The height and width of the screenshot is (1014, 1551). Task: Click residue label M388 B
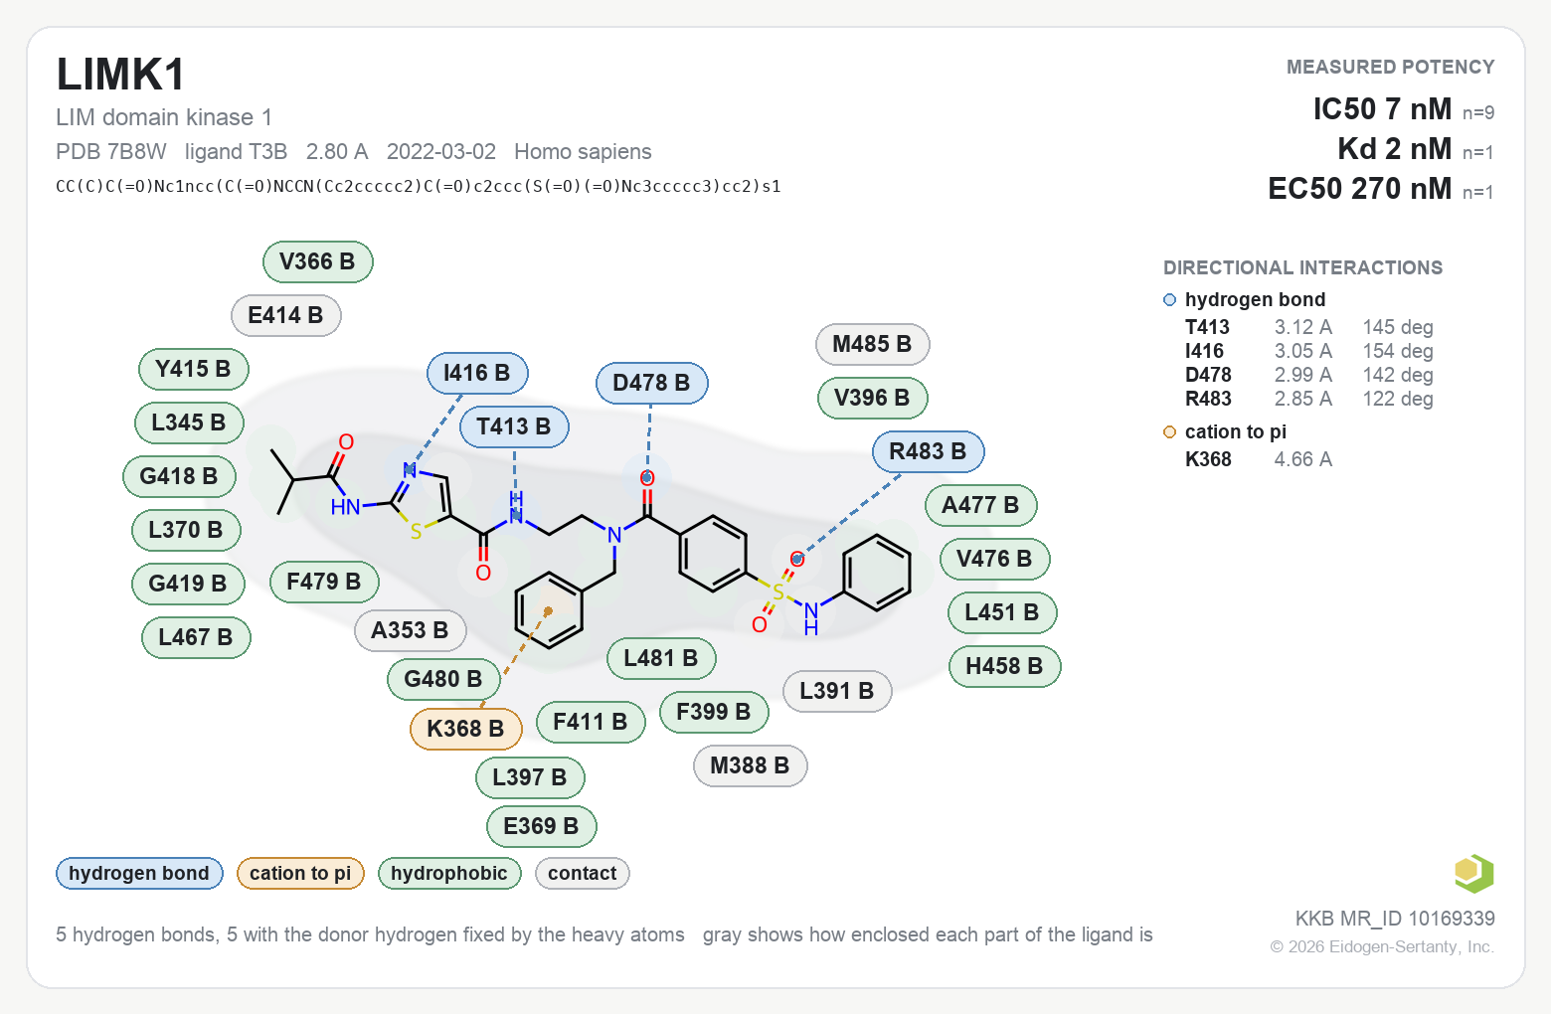coord(750,766)
